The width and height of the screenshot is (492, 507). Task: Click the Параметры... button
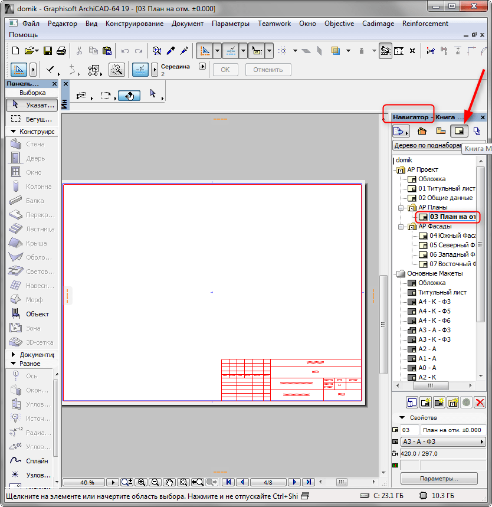(439, 478)
